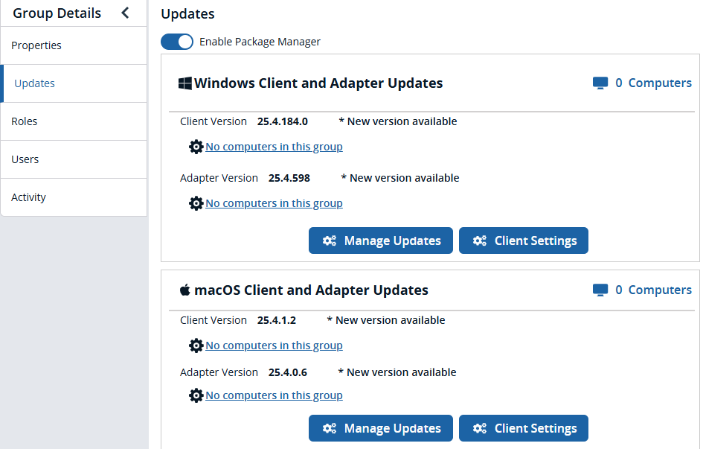Click the gear icon beside Windows Adapter Version link
This screenshot has height=449, width=703.
[196, 203]
